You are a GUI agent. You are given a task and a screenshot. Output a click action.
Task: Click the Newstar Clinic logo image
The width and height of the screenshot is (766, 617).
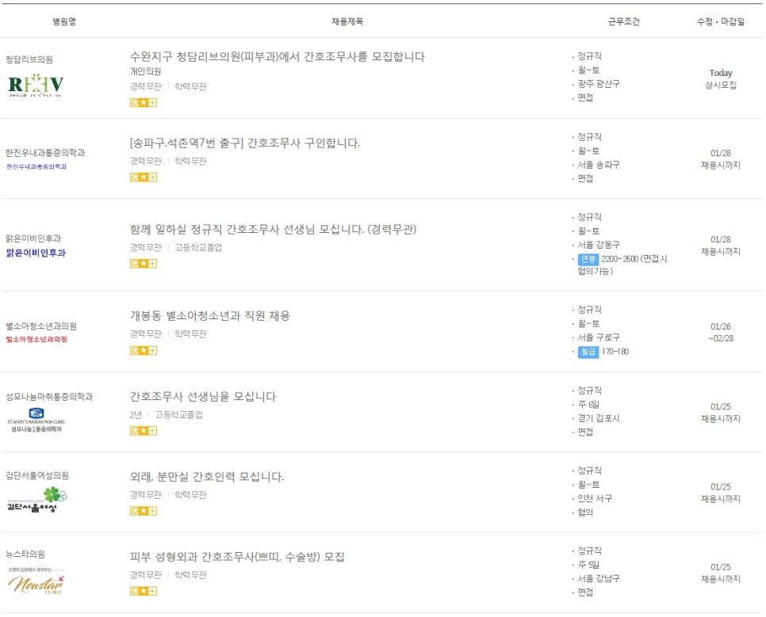(x=36, y=583)
